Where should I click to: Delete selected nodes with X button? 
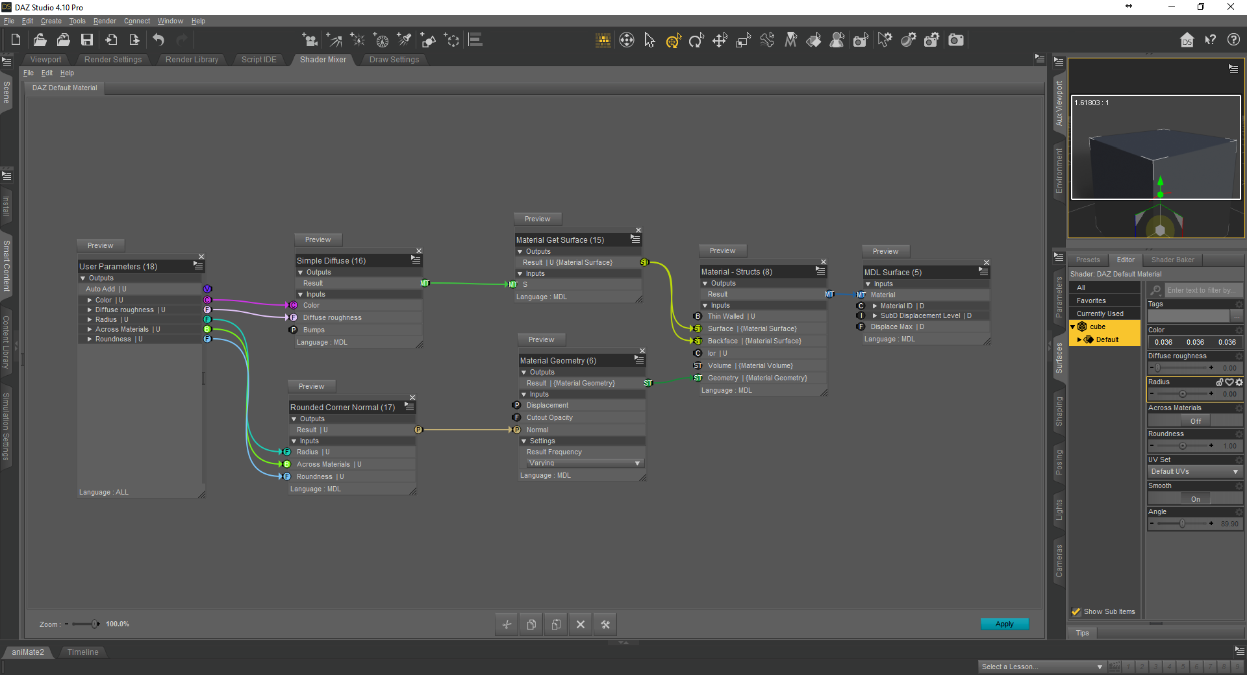(x=581, y=624)
